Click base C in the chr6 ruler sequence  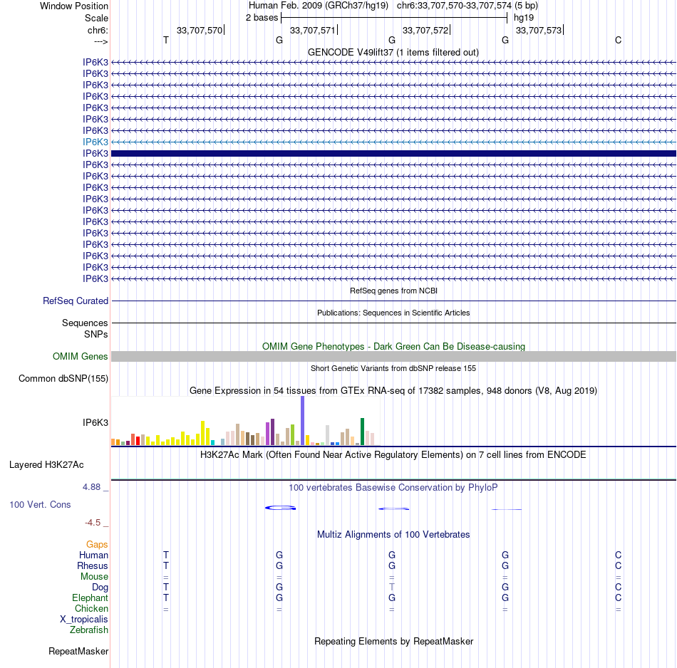tap(619, 40)
